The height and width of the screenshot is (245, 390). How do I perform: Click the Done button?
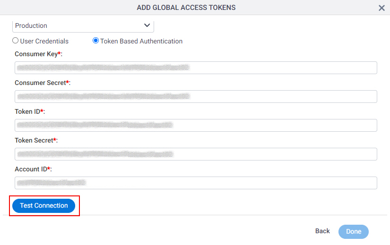354,232
